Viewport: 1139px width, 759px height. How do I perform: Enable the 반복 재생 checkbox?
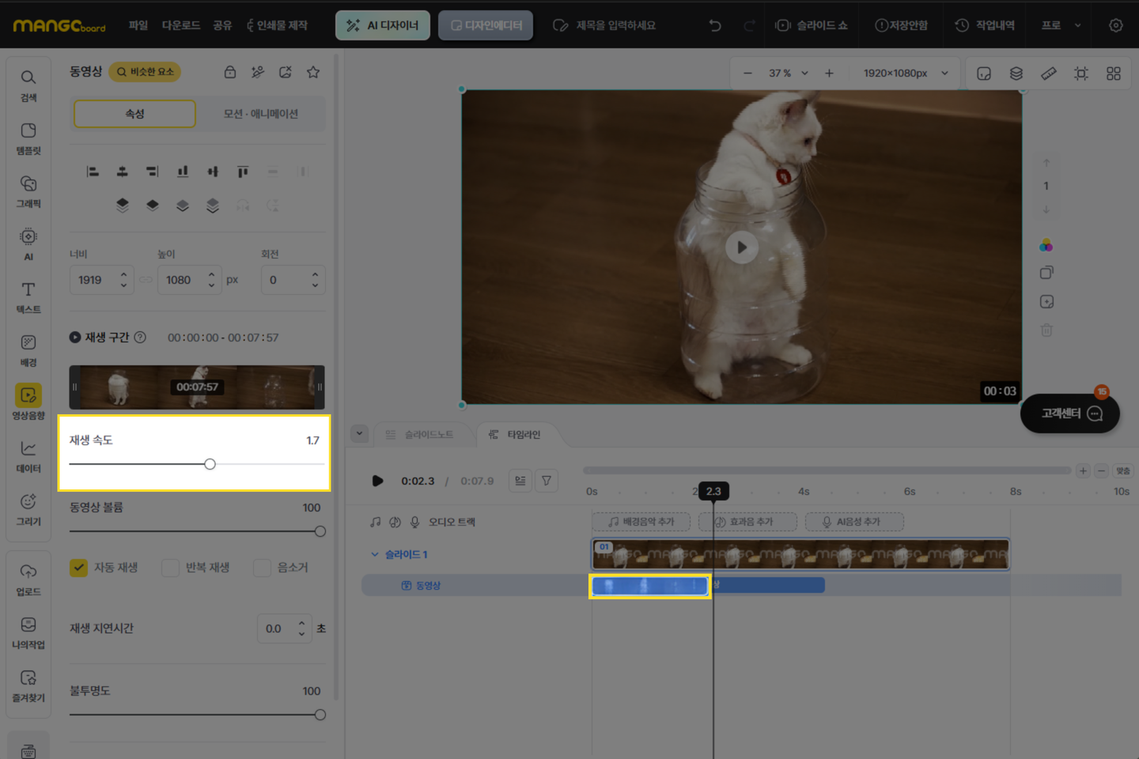pyautogui.click(x=170, y=568)
